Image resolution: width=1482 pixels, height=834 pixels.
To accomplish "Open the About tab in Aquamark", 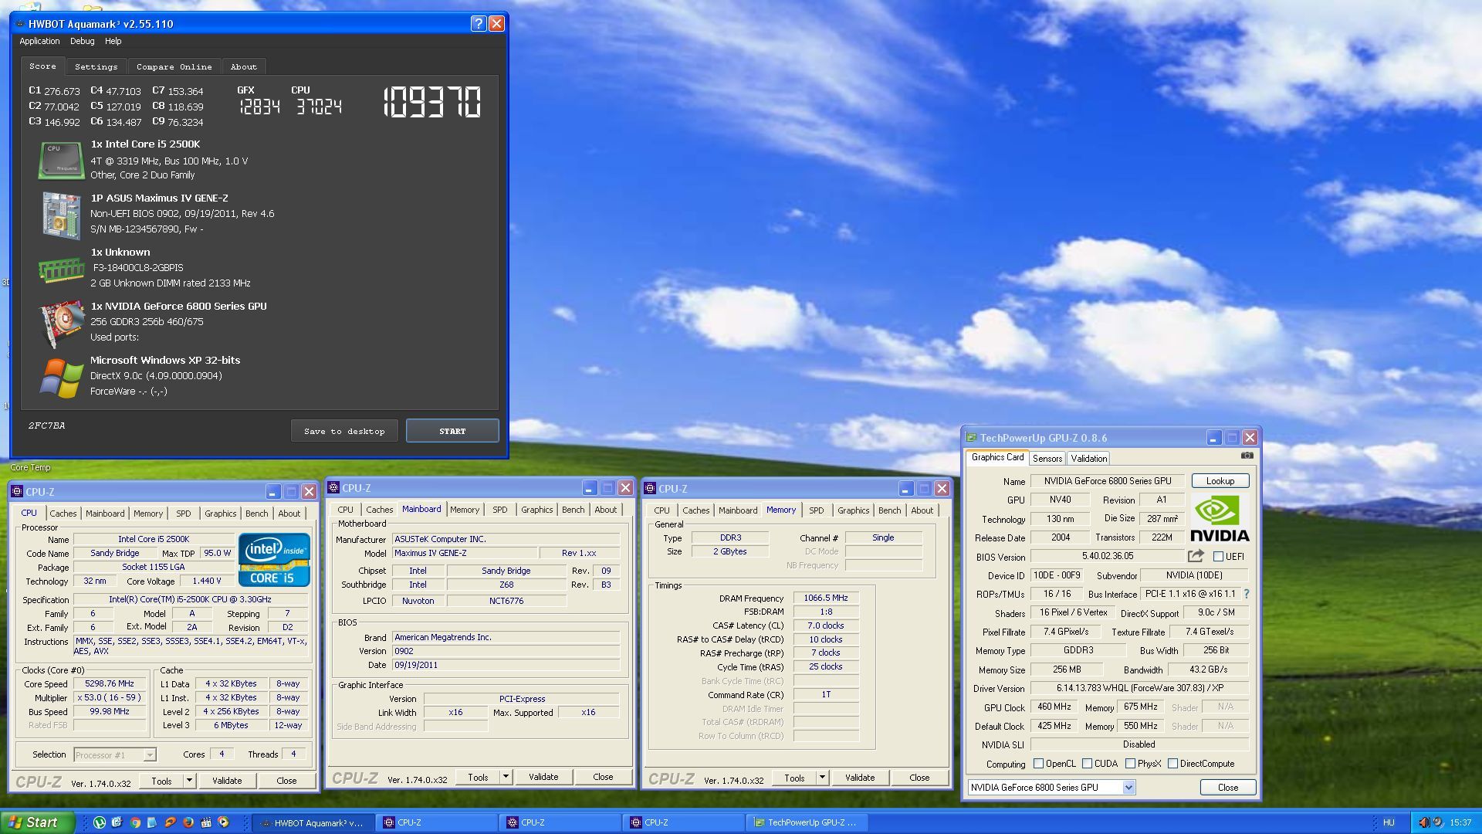I will [x=243, y=66].
